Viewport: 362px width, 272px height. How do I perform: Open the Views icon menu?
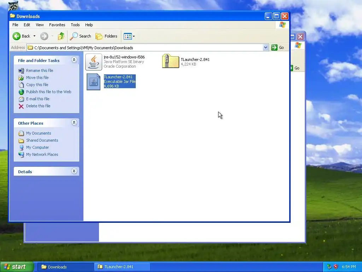[129, 36]
